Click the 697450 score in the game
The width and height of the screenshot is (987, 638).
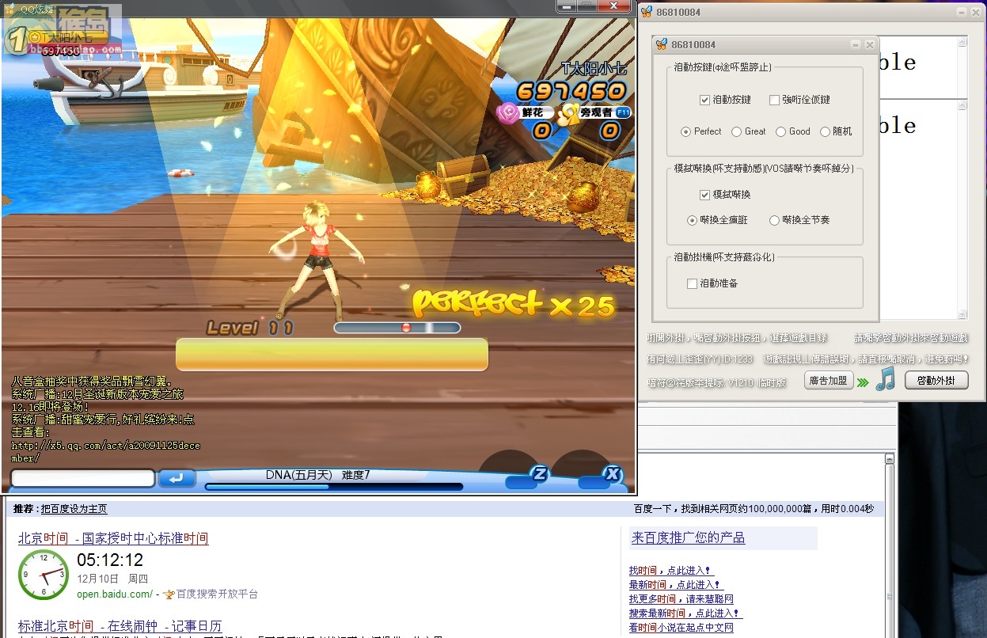tap(571, 92)
